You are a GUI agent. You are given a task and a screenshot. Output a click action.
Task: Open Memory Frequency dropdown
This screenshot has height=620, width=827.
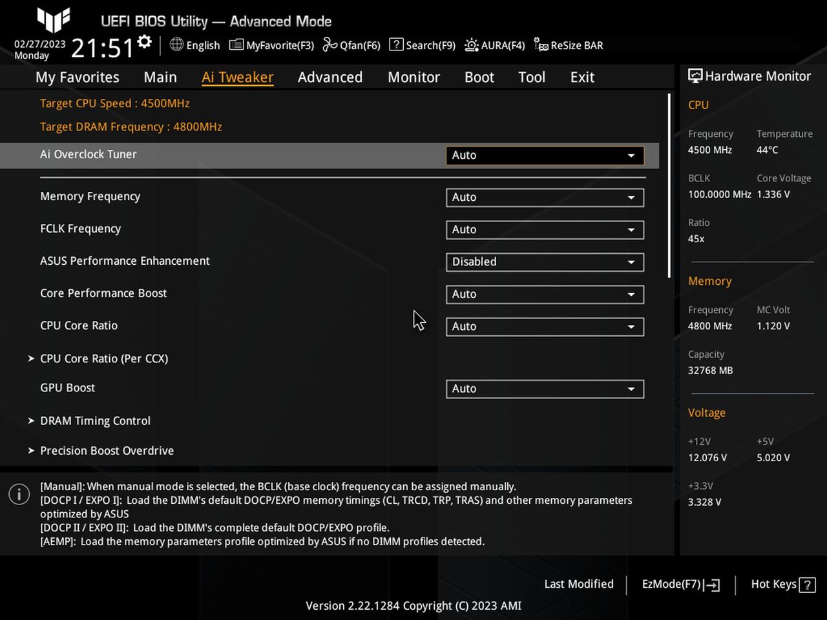[x=545, y=197]
